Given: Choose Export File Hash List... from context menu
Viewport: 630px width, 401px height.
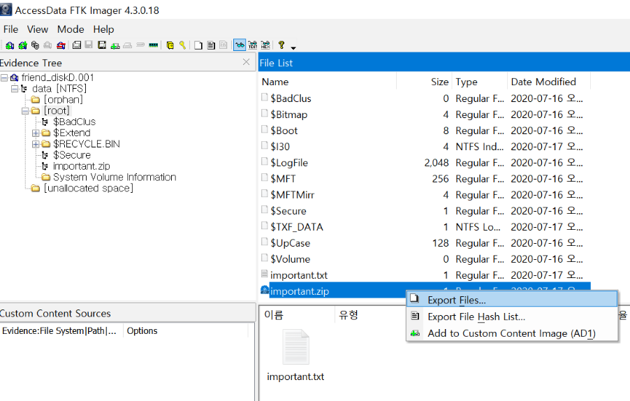Looking at the screenshot, I should coord(512,316).
